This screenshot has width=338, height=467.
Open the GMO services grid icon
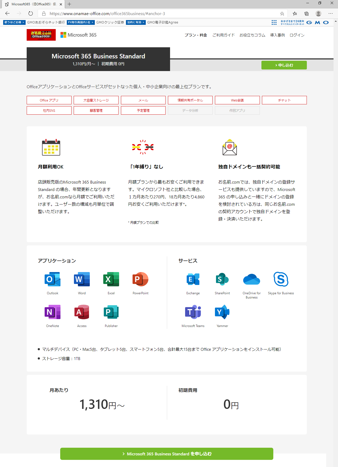[274, 22]
